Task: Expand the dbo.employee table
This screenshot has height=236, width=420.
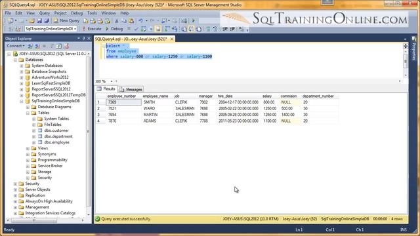Action: point(33,142)
